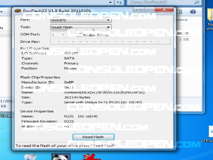
Task: Click the DosFlash32 V1.9 title bar
Action: tap(89, 11)
